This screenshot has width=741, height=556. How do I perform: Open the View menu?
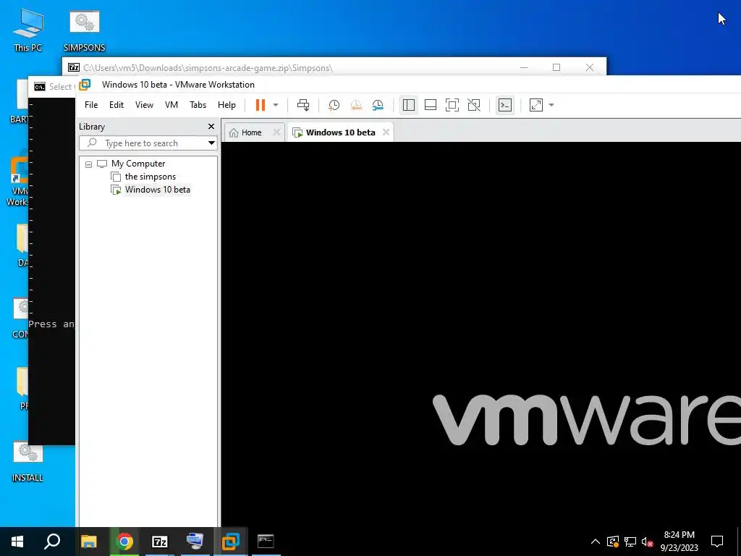pos(144,105)
